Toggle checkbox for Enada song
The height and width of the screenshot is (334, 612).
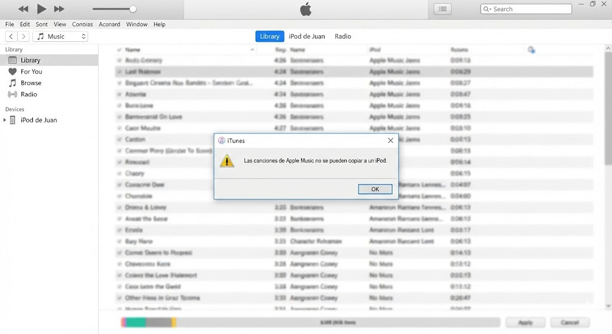point(119,230)
